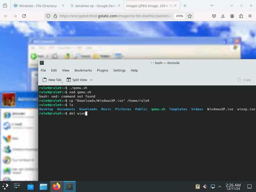Open Discover software store from taskbar
Image resolution: width=256 pixels, height=192 pixels.
point(30,186)
